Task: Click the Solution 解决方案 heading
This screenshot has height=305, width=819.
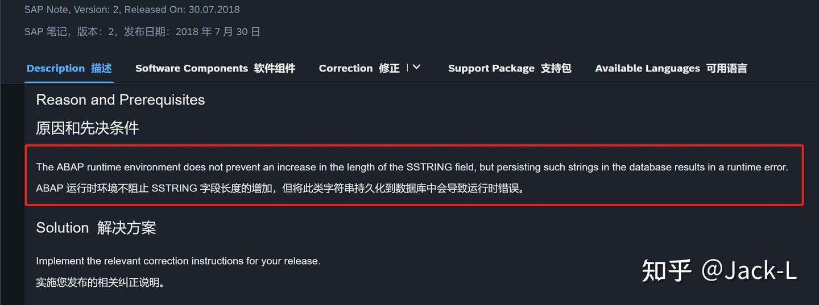Action: click(x=96, y=228)
